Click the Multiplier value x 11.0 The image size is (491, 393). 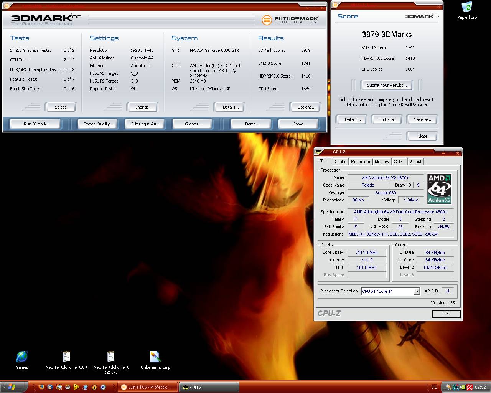(x=367, y=260)
